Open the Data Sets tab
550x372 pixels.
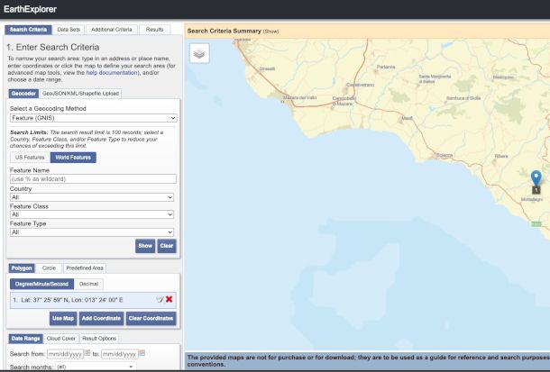point(69,30)
